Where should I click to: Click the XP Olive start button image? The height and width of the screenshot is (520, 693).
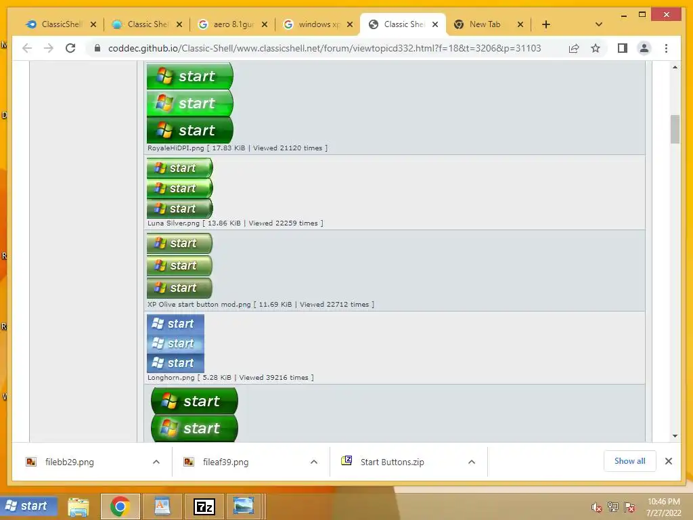click(x=179, y=265)
